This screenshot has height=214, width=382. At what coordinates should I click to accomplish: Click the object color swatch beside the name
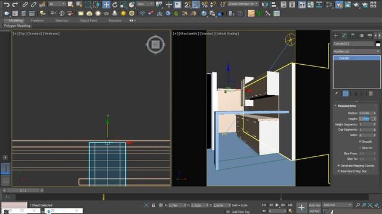tap(378, 43)
